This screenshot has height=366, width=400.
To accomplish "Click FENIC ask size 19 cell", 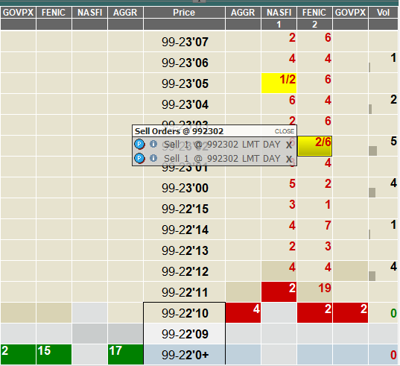I will [314, 291].
